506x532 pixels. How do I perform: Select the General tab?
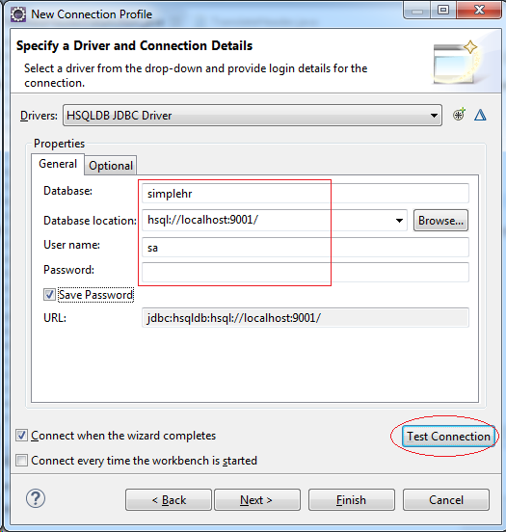coord(58,164)
